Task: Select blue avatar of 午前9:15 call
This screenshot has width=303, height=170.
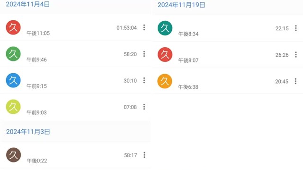Action: (x=13, y=80)
